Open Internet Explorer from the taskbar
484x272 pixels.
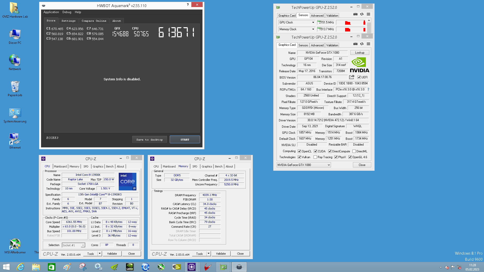pyautogui.click(x=20, y=267)
